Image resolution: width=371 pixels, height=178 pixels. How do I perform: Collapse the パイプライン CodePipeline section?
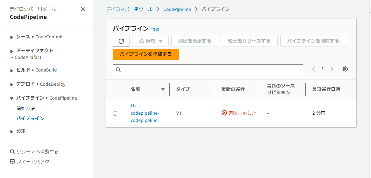[x=12, y=98]
